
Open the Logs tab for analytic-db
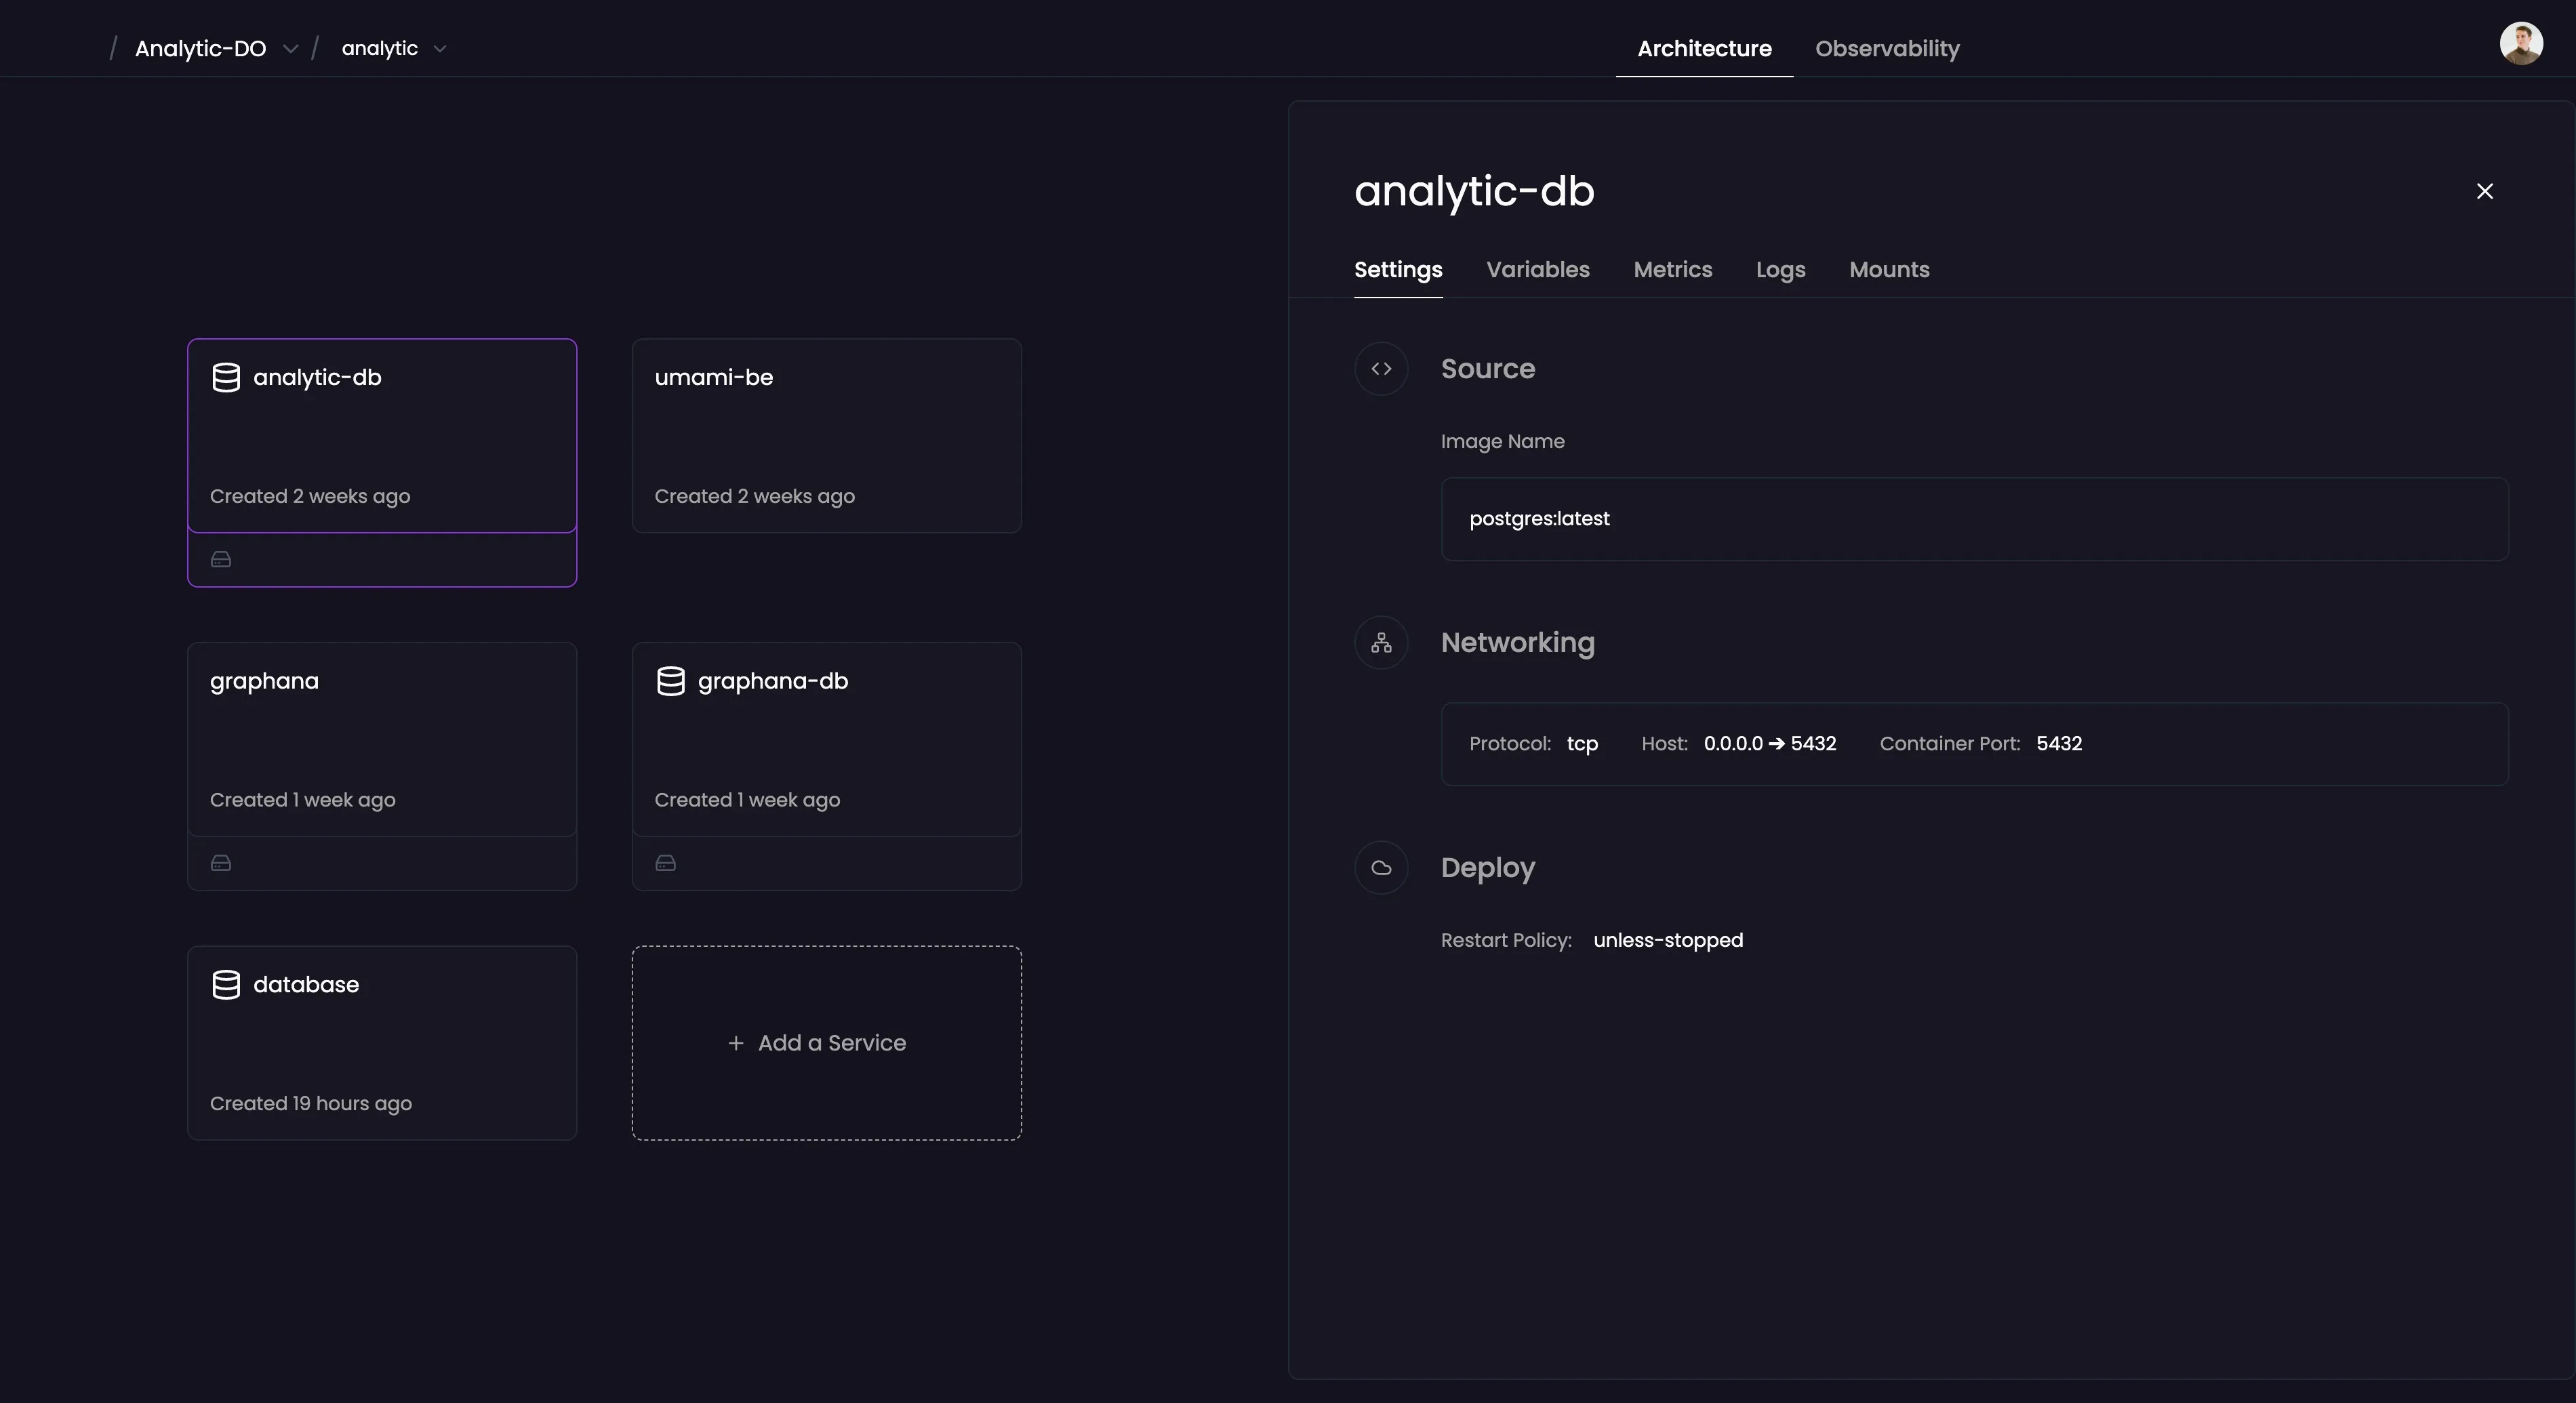point(1780,270)
